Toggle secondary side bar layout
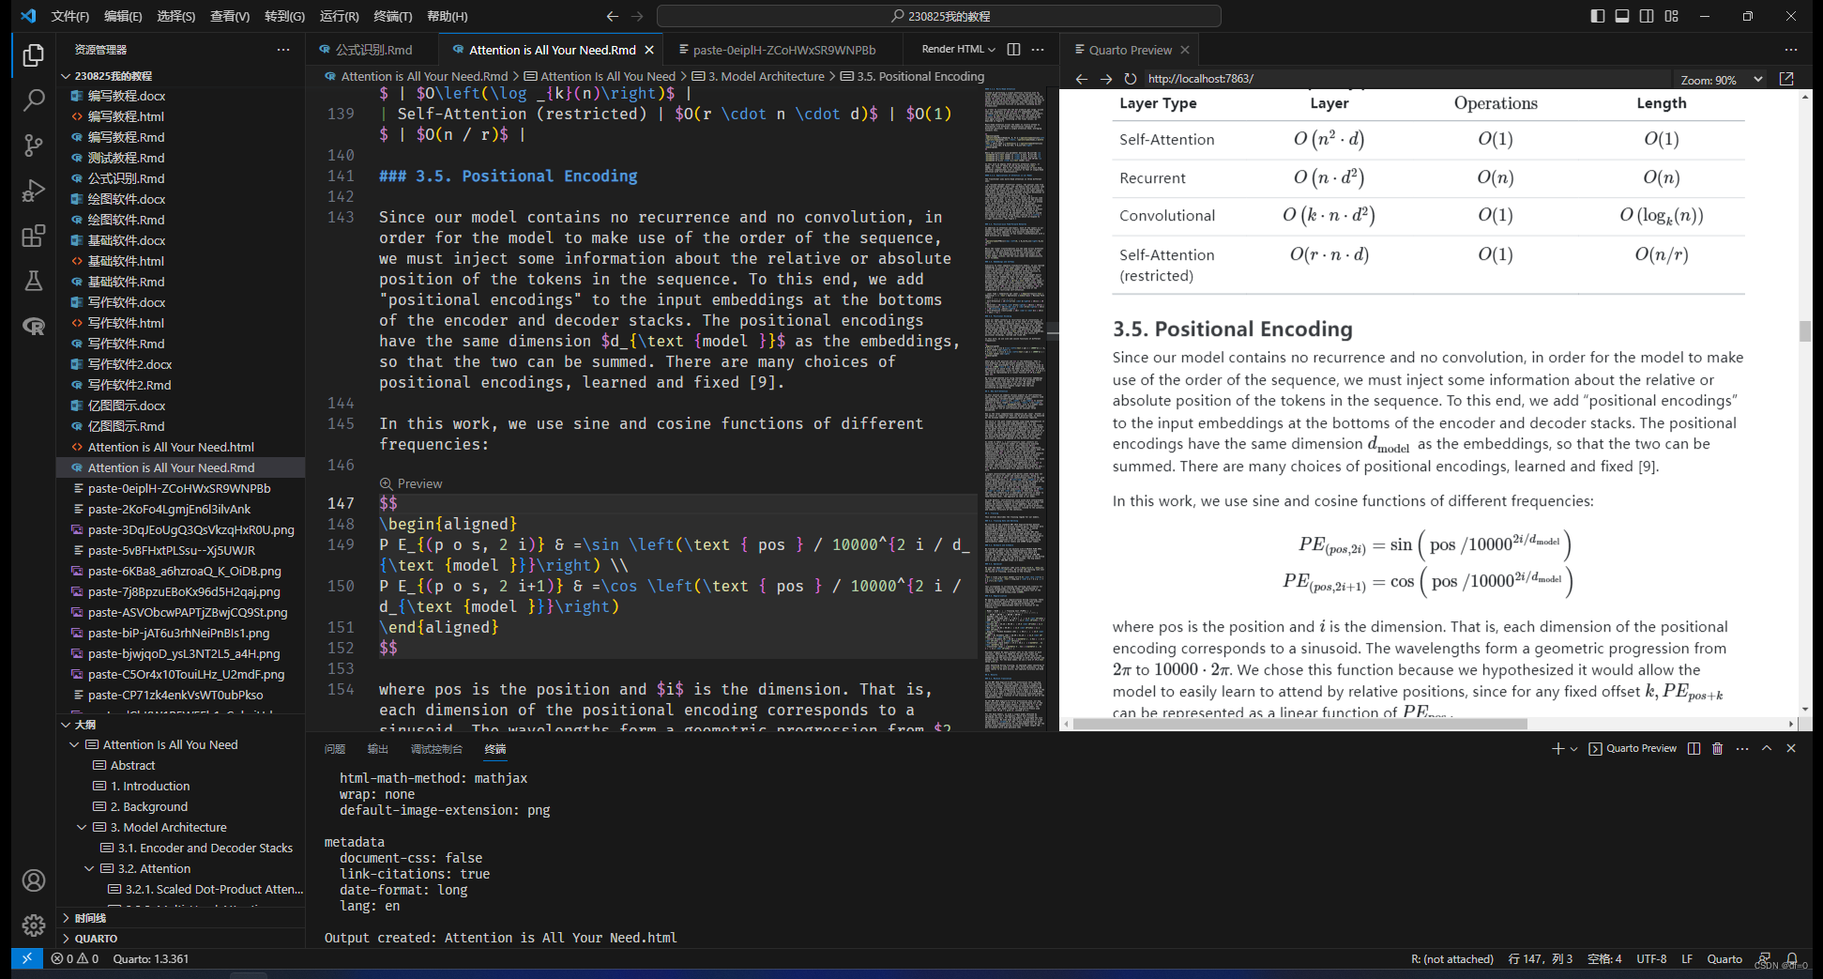The image size is (1823, 979). (1647, 16)
